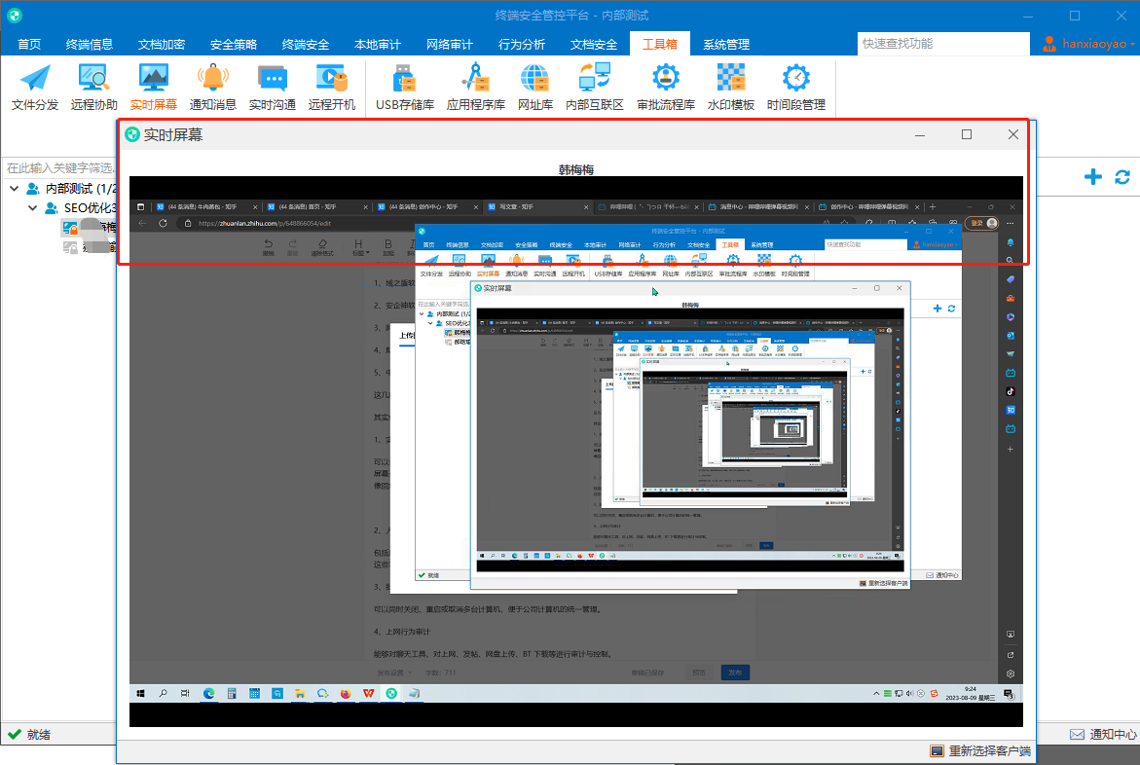The width and height of the screenshot is (1140, 765).
Task: Click the app shield logo in title bar
Action: coord(15,16)
